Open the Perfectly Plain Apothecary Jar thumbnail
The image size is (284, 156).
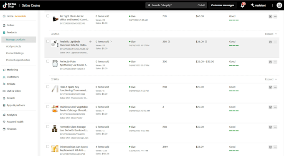click(55, 63)
